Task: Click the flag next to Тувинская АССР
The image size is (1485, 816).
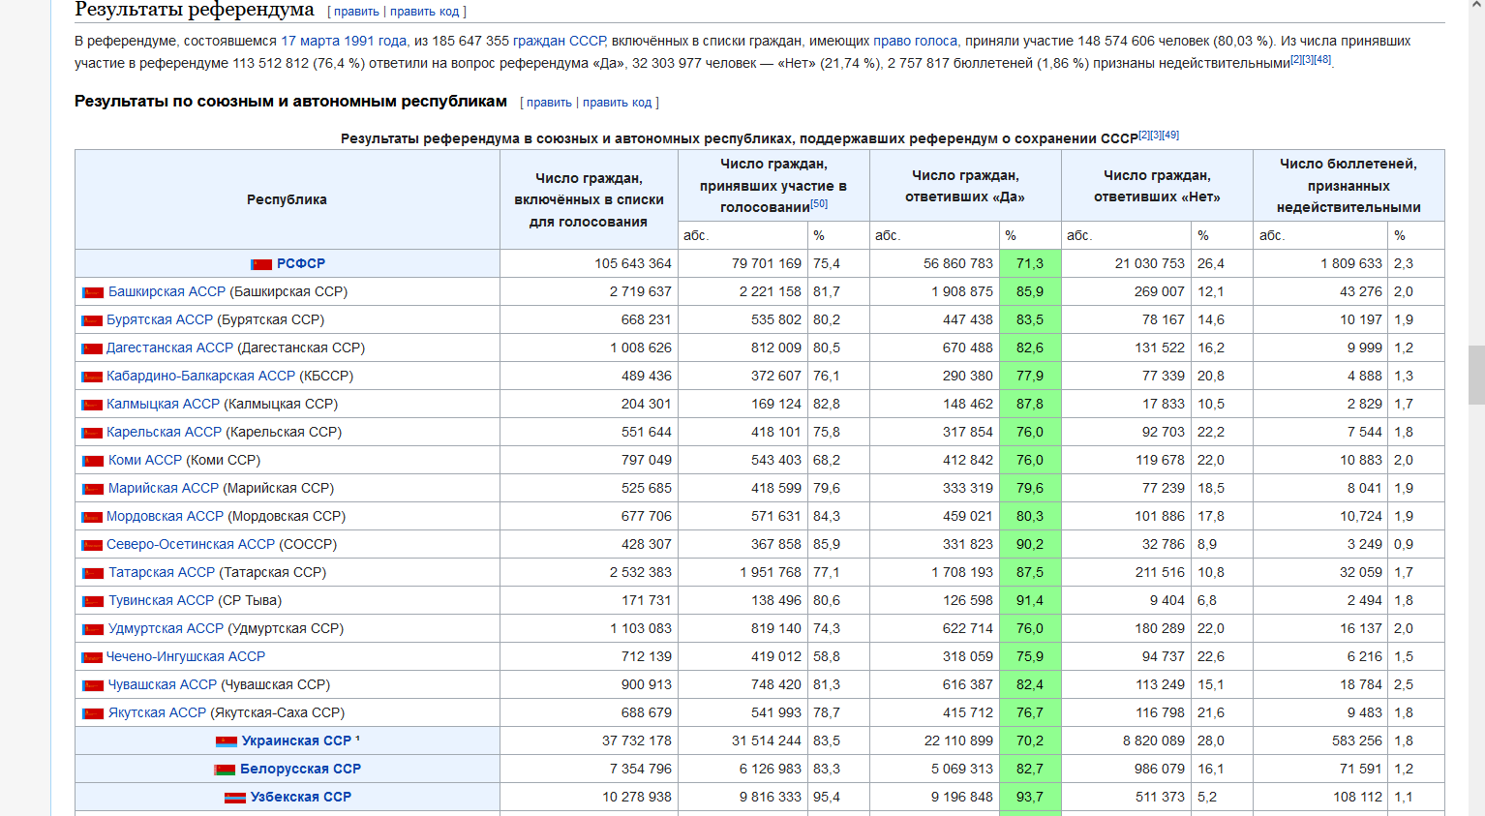Action: [93, 601]
